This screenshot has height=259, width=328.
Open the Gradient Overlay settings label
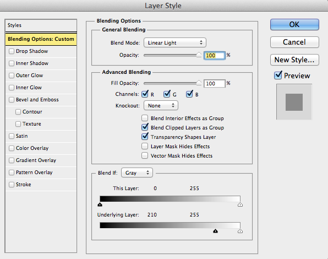click(x=36, y=160)
